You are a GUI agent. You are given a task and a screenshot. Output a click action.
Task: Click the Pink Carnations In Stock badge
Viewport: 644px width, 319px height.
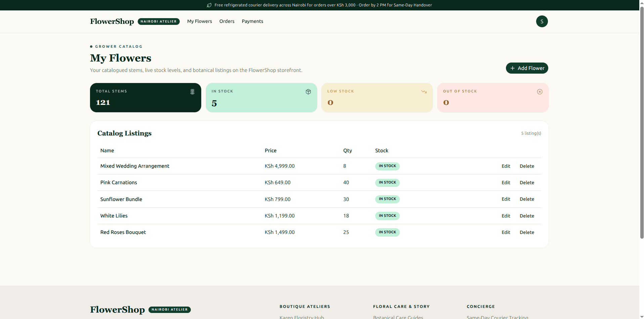tap(387, 183)
